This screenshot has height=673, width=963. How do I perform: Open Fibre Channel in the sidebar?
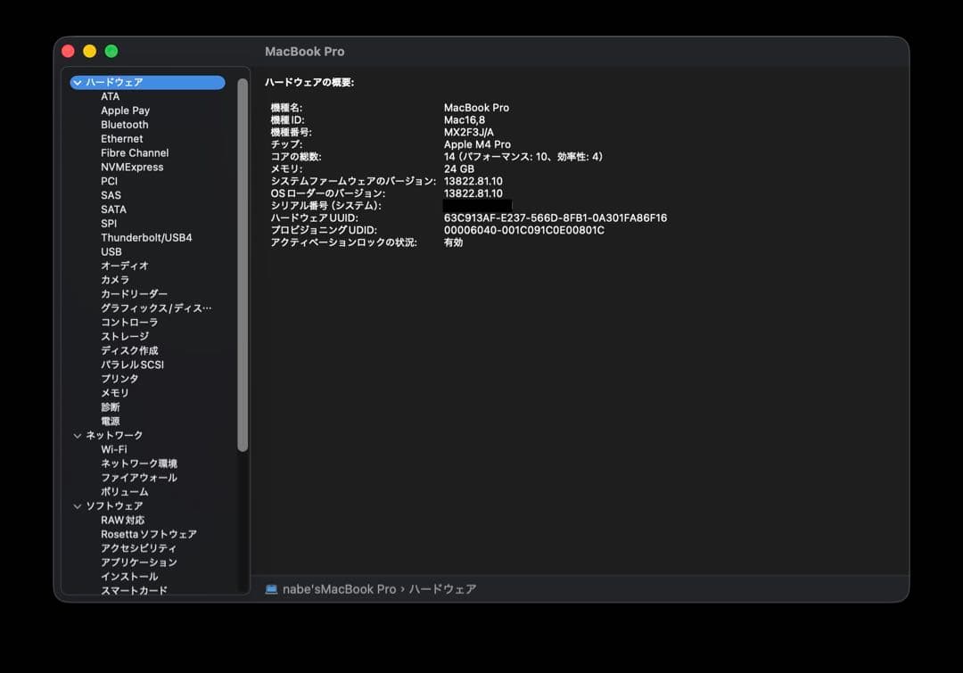pyautogui.click(x=135, y=153)
